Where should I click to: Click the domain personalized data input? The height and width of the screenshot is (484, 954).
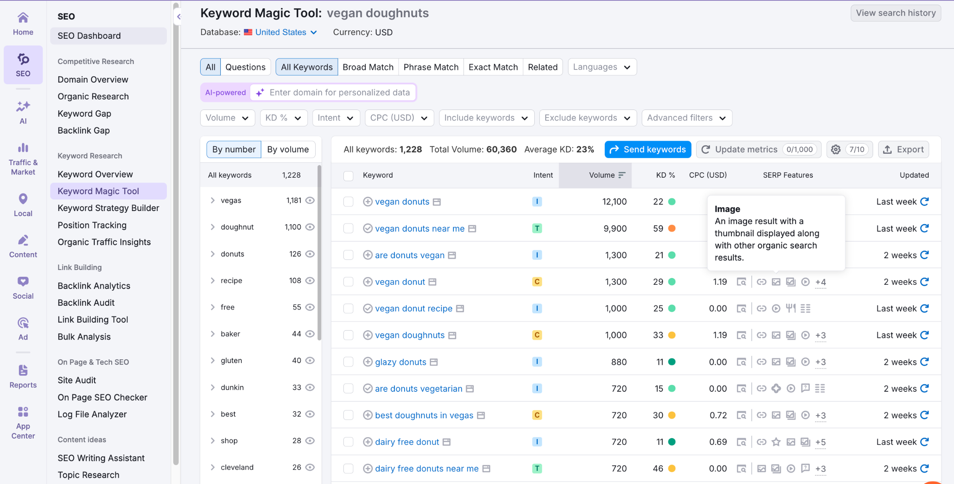click(333, 93)
